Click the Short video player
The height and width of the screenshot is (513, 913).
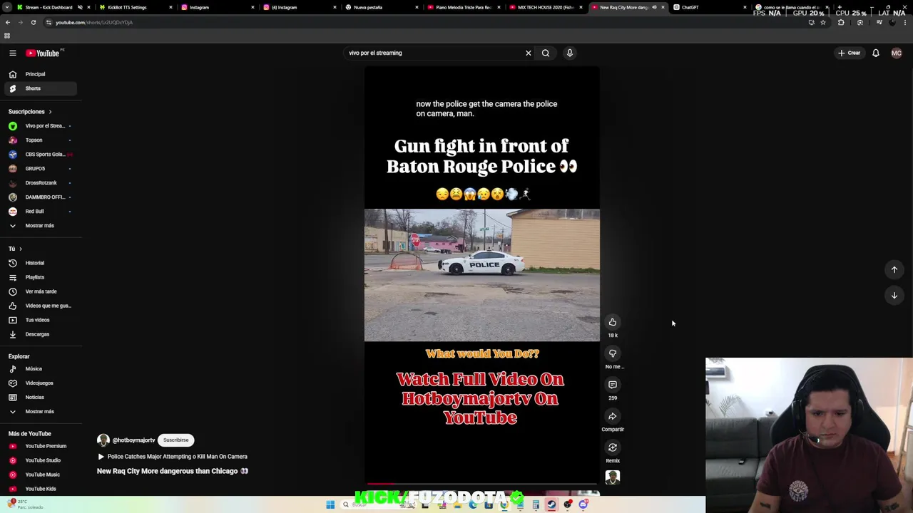click(481, 275)
